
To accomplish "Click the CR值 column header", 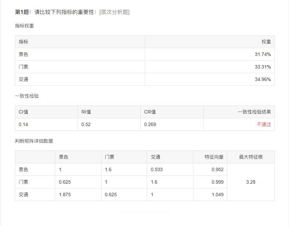I will [x=150, y=112].
